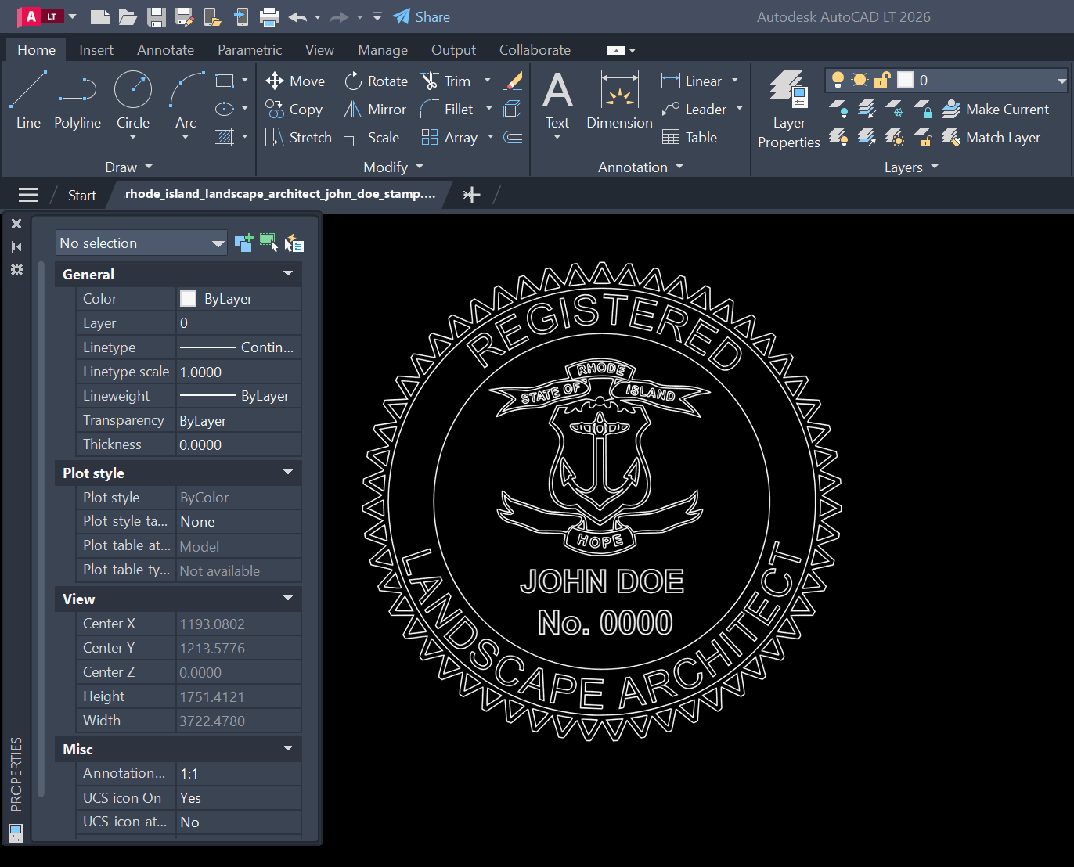This screenshot has height=867, width=1074.
Task: Collapse the View section
Action: tap(288, 599)
